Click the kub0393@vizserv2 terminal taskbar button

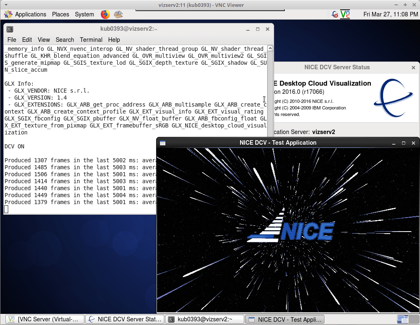(x=204, y=319)
